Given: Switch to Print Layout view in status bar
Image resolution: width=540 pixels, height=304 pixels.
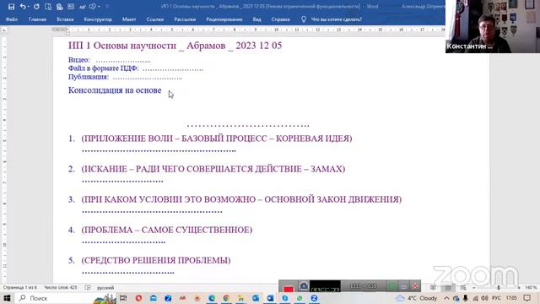Looking at the screenshot, I should point(448,287).
